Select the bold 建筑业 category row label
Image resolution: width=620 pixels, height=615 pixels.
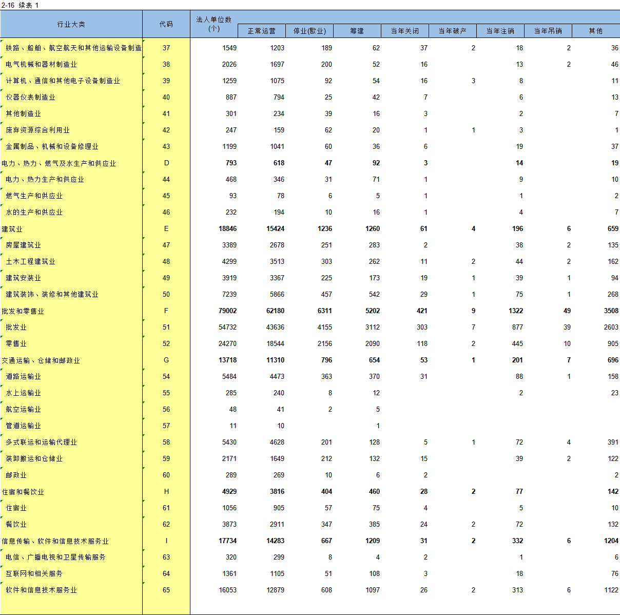(12, 229)
